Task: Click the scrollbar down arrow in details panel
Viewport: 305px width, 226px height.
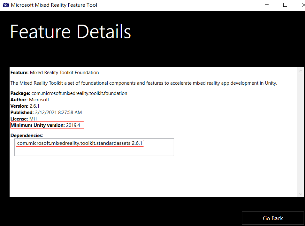Action: (300, 194)
